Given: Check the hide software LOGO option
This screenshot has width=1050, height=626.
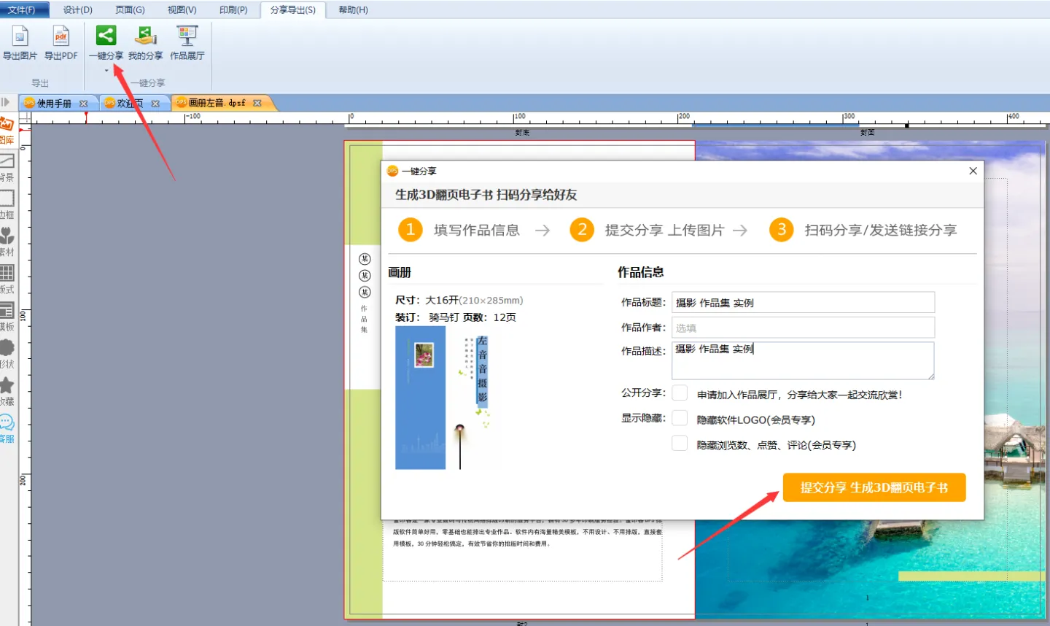Looking at the screenshot, I should pos(680,419).
